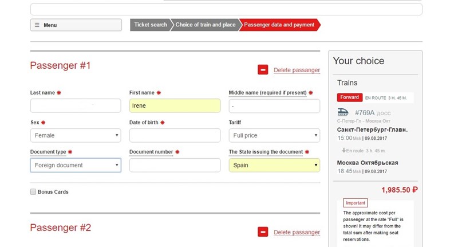Click the Delete passanger link for Passenger #2
This screenshot has width=458, height=247.
[x=297, y=232]
